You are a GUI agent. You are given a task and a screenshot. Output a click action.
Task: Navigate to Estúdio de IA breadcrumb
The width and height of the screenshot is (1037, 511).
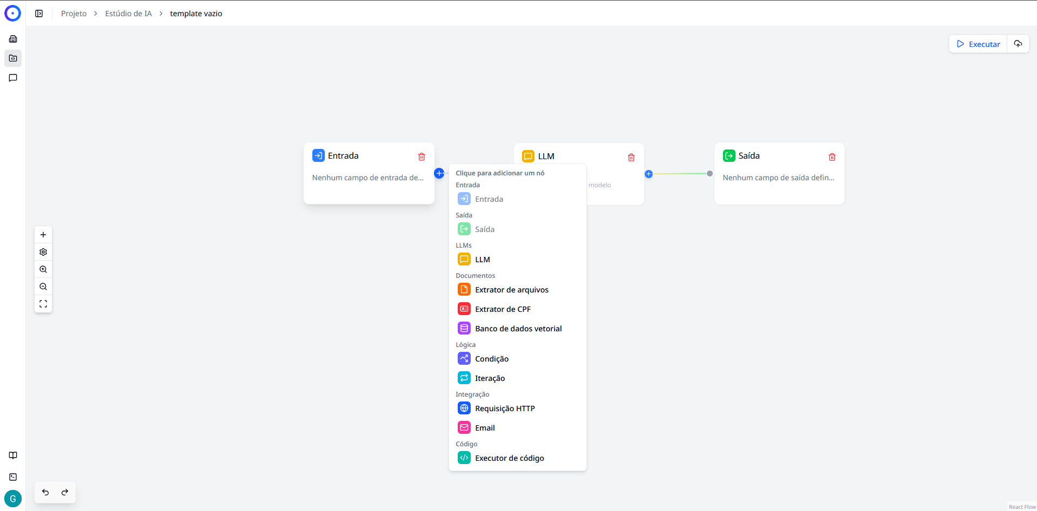pos(128,13)
